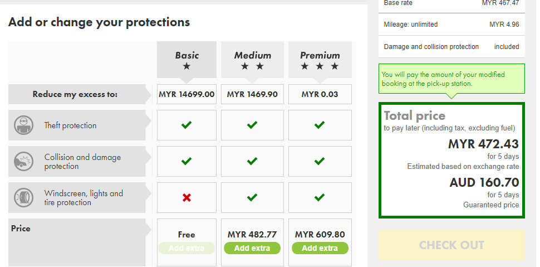Click the Premium excess MYR 0.03 cell

(x=320, y=94)
